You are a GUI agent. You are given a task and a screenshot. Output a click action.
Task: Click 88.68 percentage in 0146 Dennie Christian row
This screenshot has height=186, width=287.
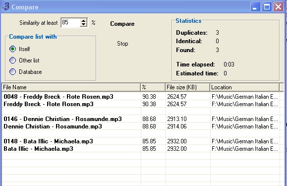pyautogui.click(x=149, y=119)
